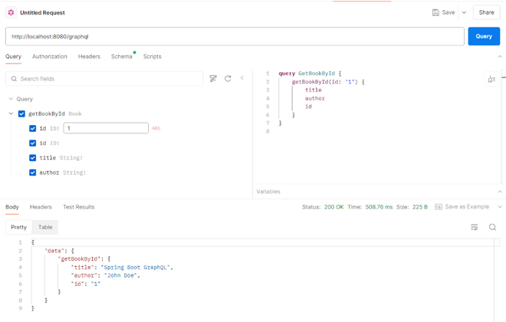Open search in the response with the magnifier icon

pyautogui.click(x=492, y=227)
